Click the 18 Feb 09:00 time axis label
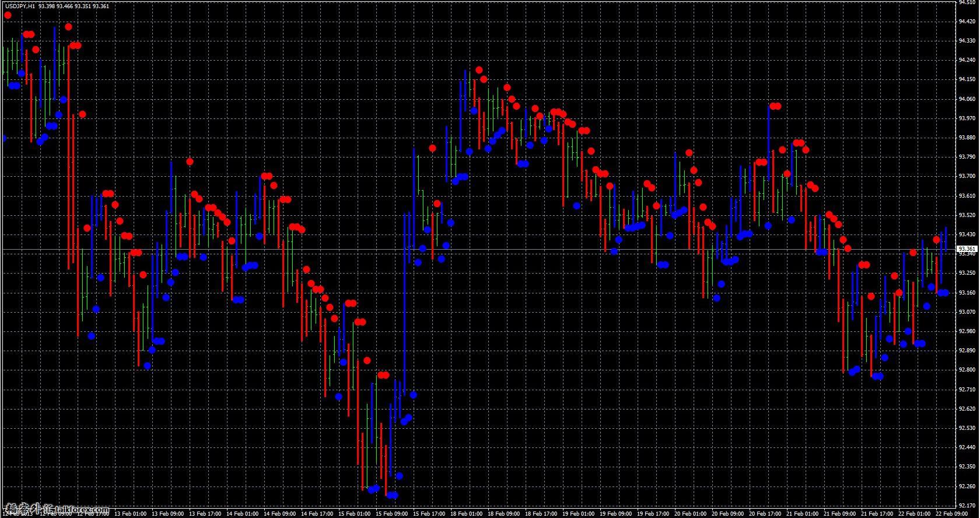 [503, 514]
